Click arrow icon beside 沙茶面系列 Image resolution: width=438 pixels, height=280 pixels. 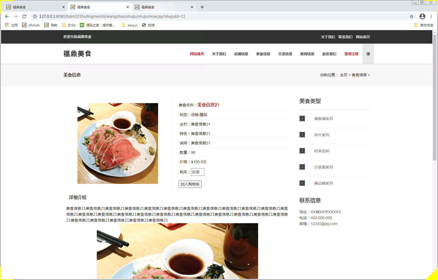302,167
